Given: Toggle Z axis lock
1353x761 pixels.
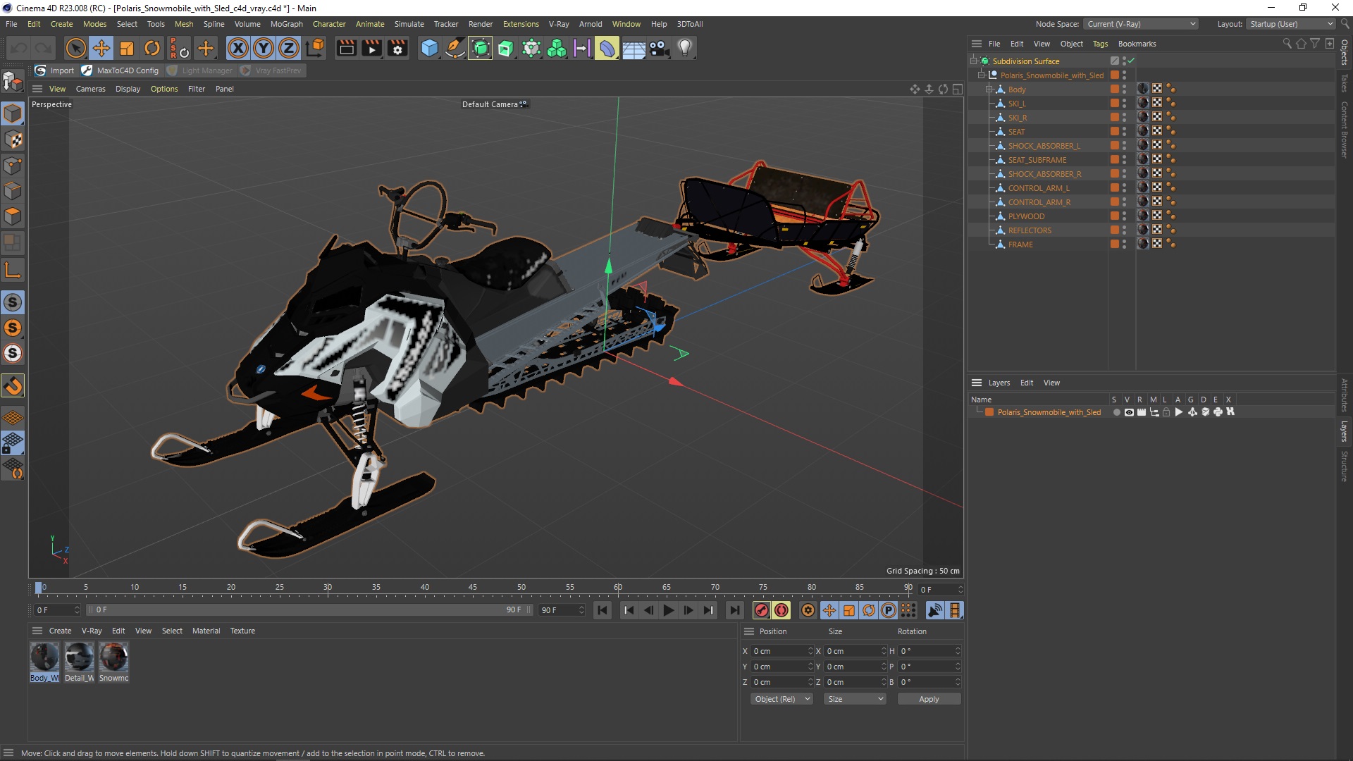Looking at the screenshot, I should click(x=289, y=48).
